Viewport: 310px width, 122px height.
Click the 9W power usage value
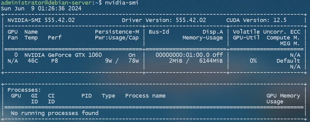(109, 61)
